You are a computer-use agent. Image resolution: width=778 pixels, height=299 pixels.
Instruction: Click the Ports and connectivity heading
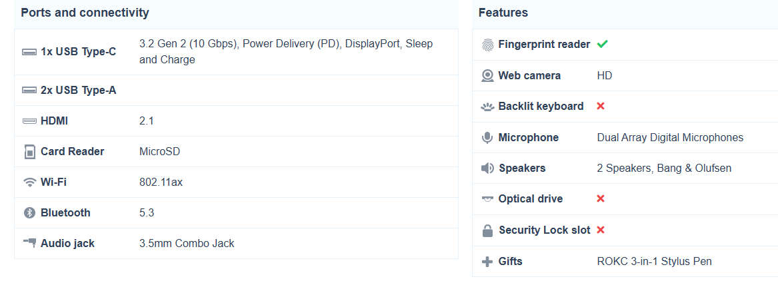click(x=85, y=13)
